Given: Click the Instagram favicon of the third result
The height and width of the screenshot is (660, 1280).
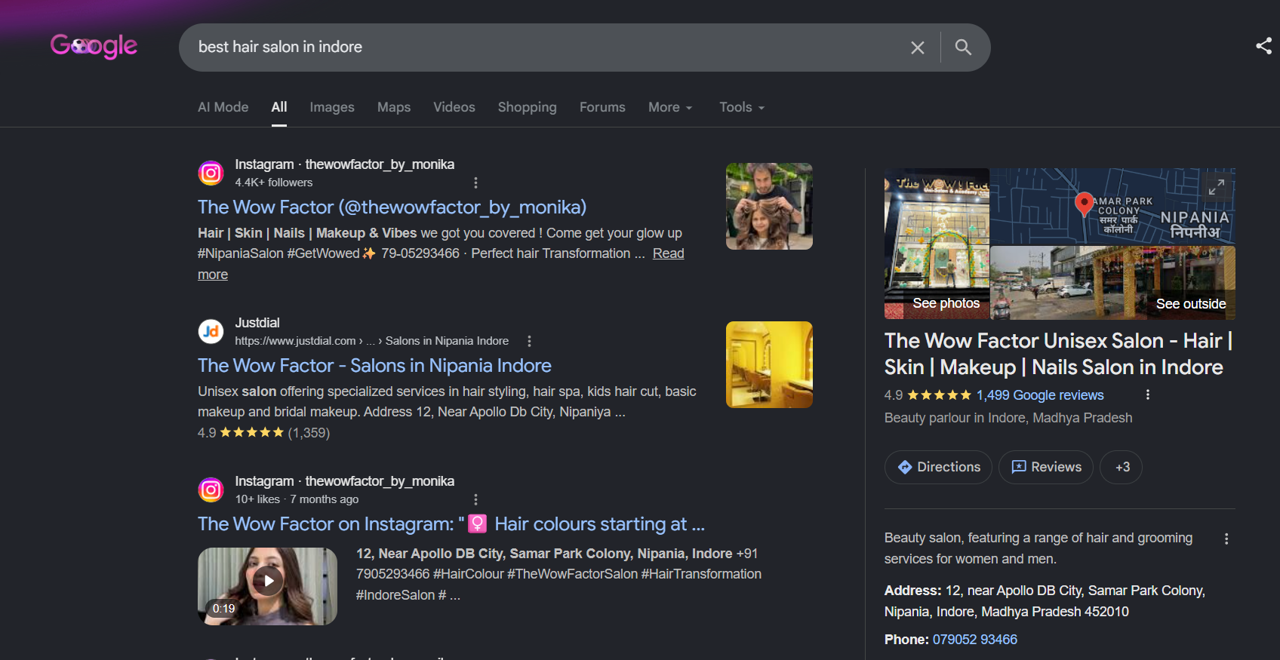Looking at the screenshot, I should coord(211,490).
